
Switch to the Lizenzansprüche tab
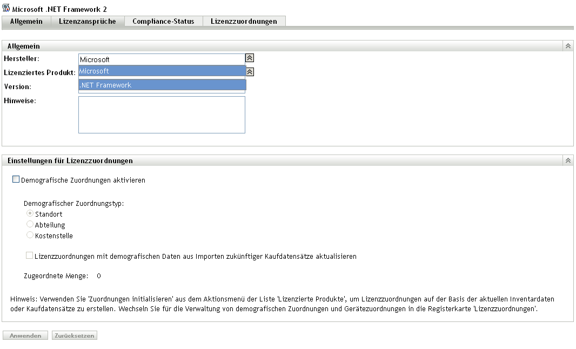coord(88,21)
